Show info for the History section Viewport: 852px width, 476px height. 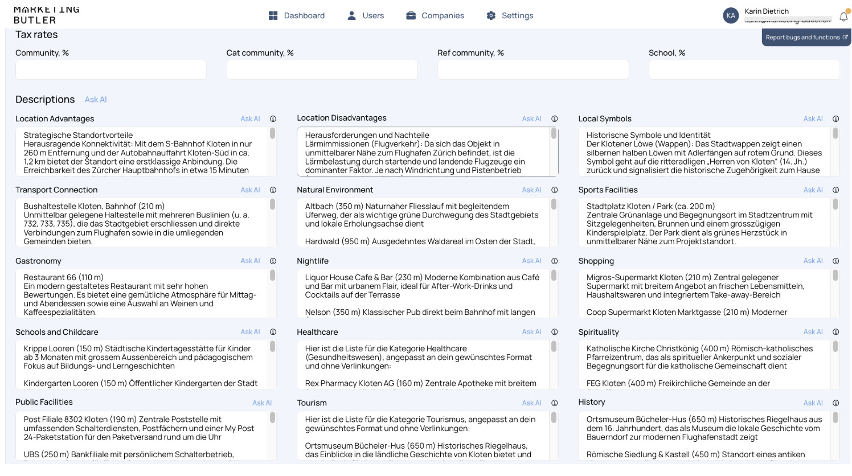click(835, 403)
